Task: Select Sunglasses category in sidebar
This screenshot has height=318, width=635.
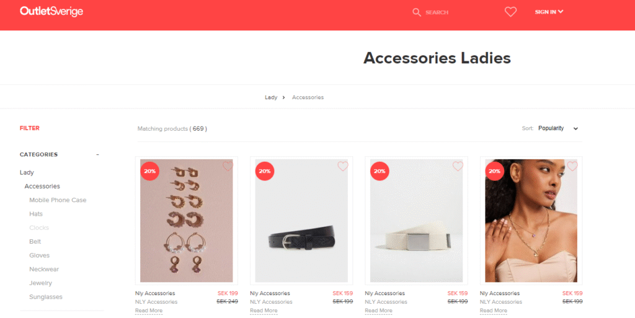Action: click(x=46, y=296)
